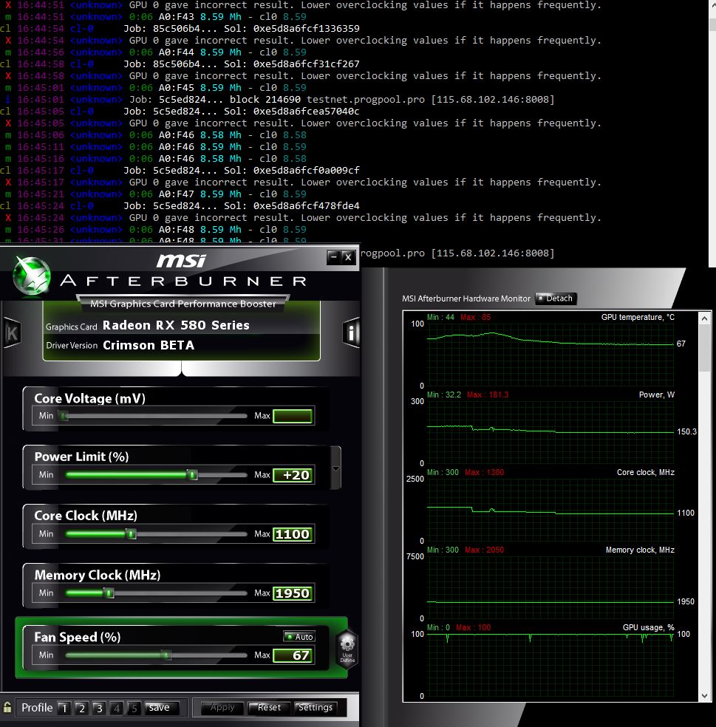Toggle the Fan Speed Auto button
This screenshot has width=716, height=727.
click(x=299, y=637)
